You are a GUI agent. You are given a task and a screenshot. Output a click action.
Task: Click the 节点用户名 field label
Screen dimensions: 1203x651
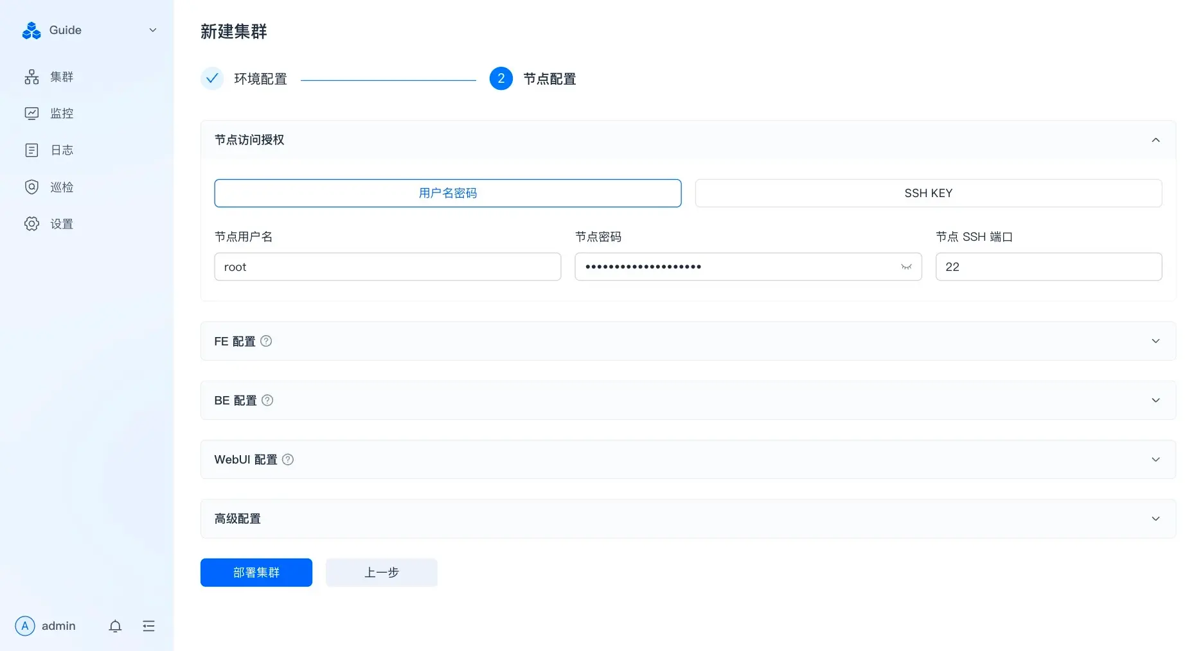tap(244, 237)
